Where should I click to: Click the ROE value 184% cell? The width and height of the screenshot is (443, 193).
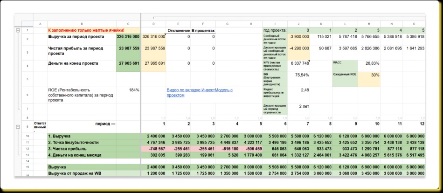(x=128, y=90)
